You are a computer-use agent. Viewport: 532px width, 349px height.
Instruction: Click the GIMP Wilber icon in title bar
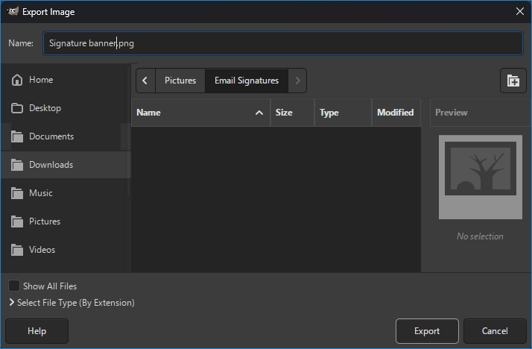13,11
